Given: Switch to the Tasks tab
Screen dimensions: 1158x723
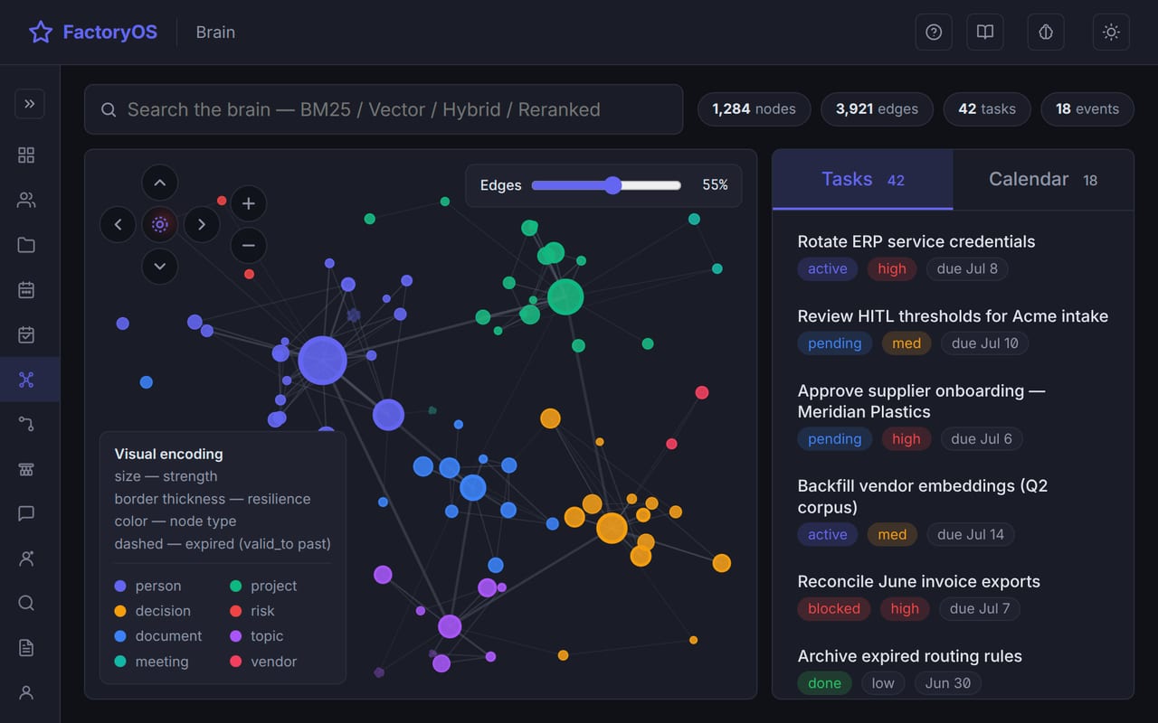Looking at the screenshot, I should point(862,180).
